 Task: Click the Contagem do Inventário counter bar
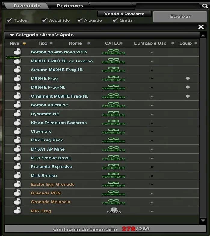pyautogui.click(x=105, y=229)
